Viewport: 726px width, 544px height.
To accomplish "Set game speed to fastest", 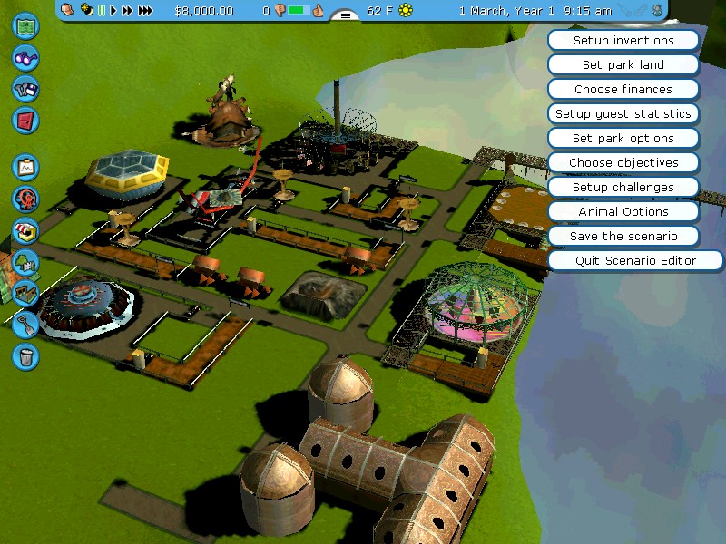I will coord(145,10).
